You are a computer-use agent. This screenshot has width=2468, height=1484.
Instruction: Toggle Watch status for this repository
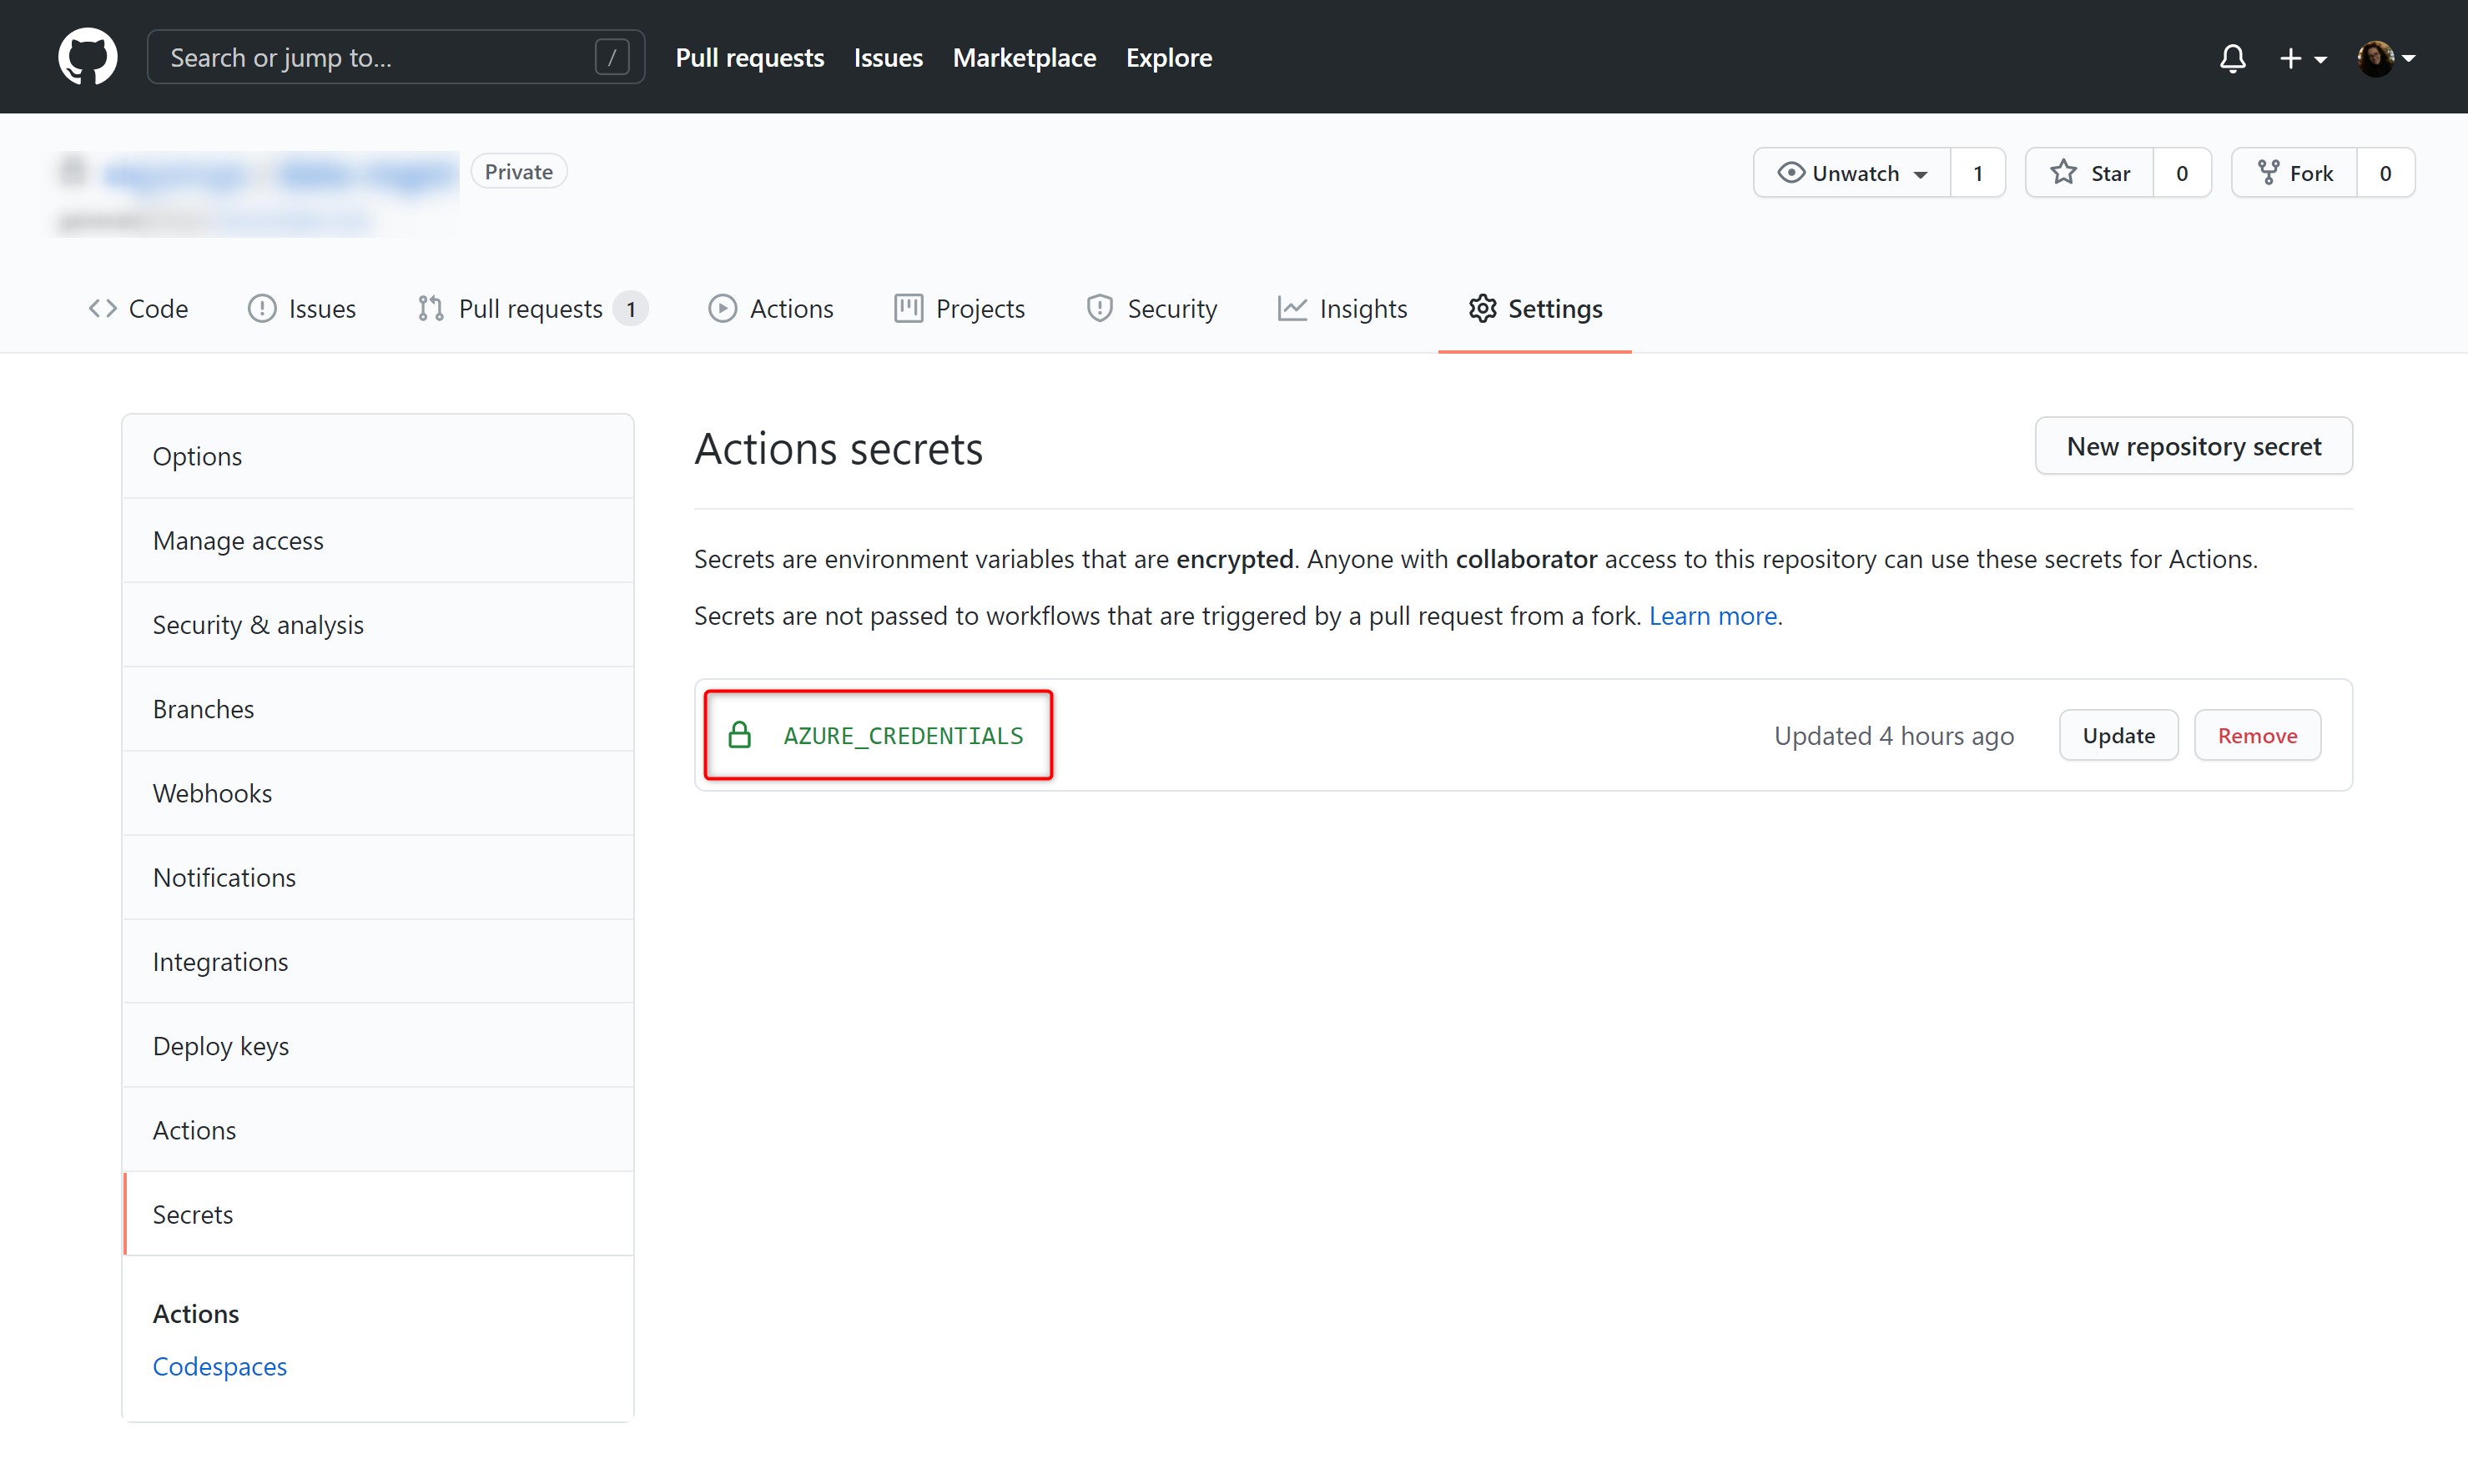(x=1851, y=171)
